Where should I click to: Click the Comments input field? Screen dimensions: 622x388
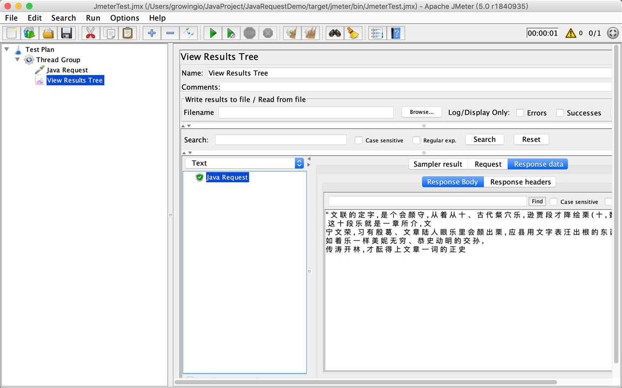coord(416,87)
